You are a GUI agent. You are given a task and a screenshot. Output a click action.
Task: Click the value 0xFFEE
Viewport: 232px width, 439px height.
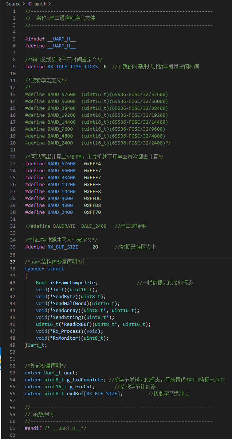[x=93, y=184]
